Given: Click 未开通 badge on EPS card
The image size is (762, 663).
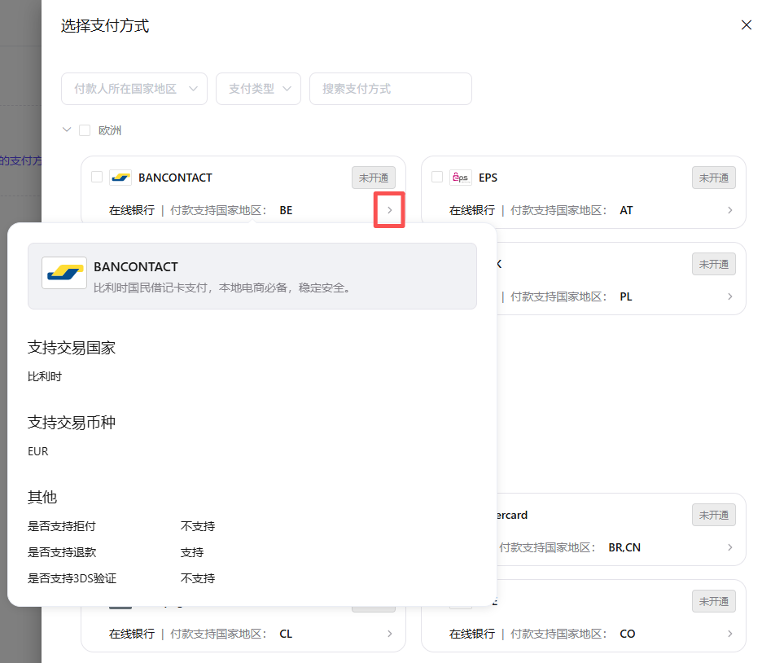Looking at the screenshot, I should click(x=713, y=178).
